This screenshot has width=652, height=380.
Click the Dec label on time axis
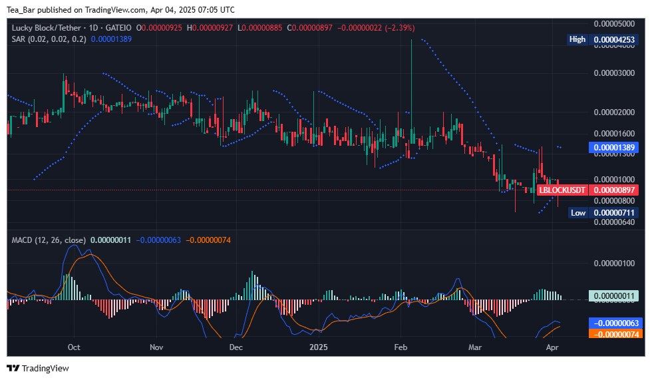[236, 347]
